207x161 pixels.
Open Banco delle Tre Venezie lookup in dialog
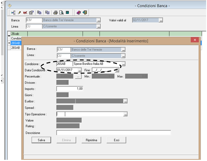pos(123,50)
